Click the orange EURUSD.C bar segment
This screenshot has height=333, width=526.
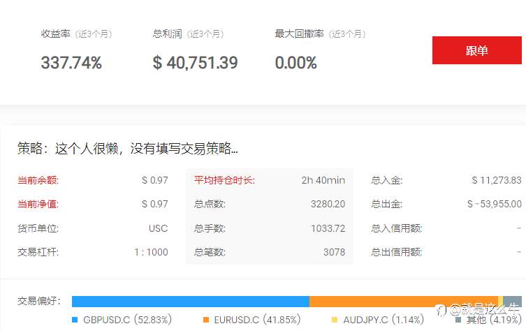(404, 302)
